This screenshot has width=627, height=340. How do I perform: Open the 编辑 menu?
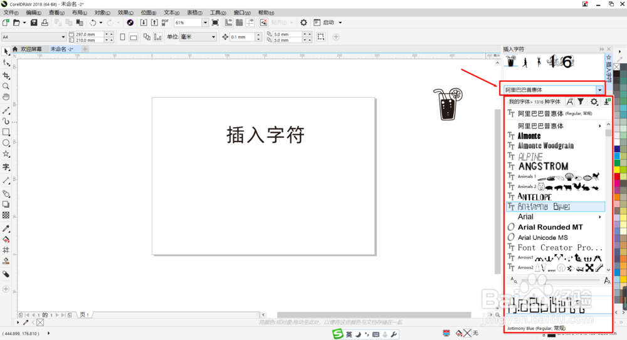coord(34,13)
